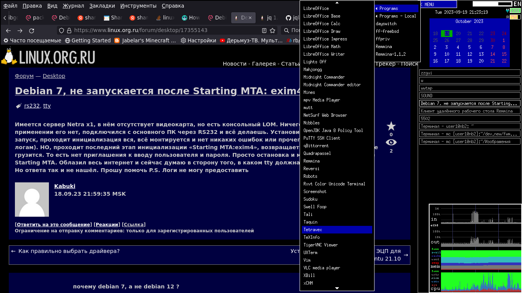The width and height of the screenshot is (522, 293).
Task: Toggle the favorite star on the topic
Action: [391, 126]
